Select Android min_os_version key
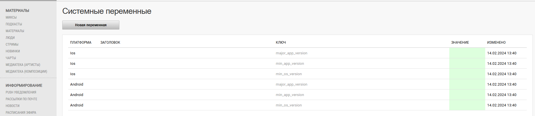The height and width of the screenshot is (116, 535). [289, 105]
